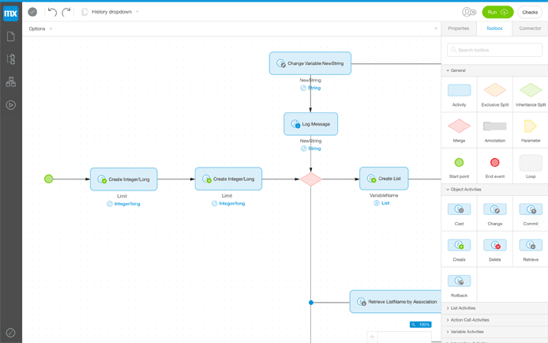Click the gray checkmark status icon
Viewport: 548px width, 343px height.
click(x=32, y=12)
